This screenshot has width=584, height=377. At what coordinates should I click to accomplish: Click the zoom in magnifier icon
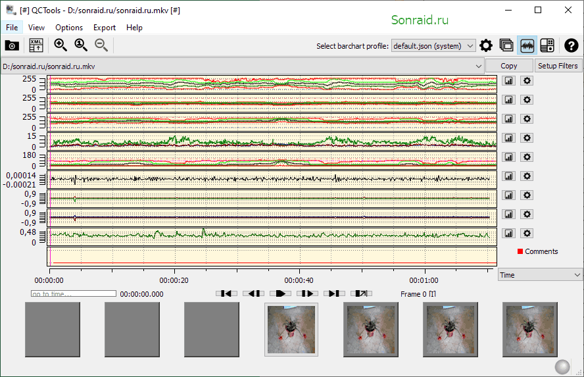click(x=61, y=45)
